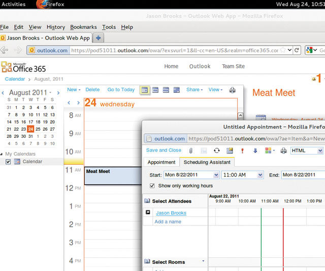The height and width of the screenshot is (271, 325).
Task: Open the File menu
Action: (x=5, y=27)
